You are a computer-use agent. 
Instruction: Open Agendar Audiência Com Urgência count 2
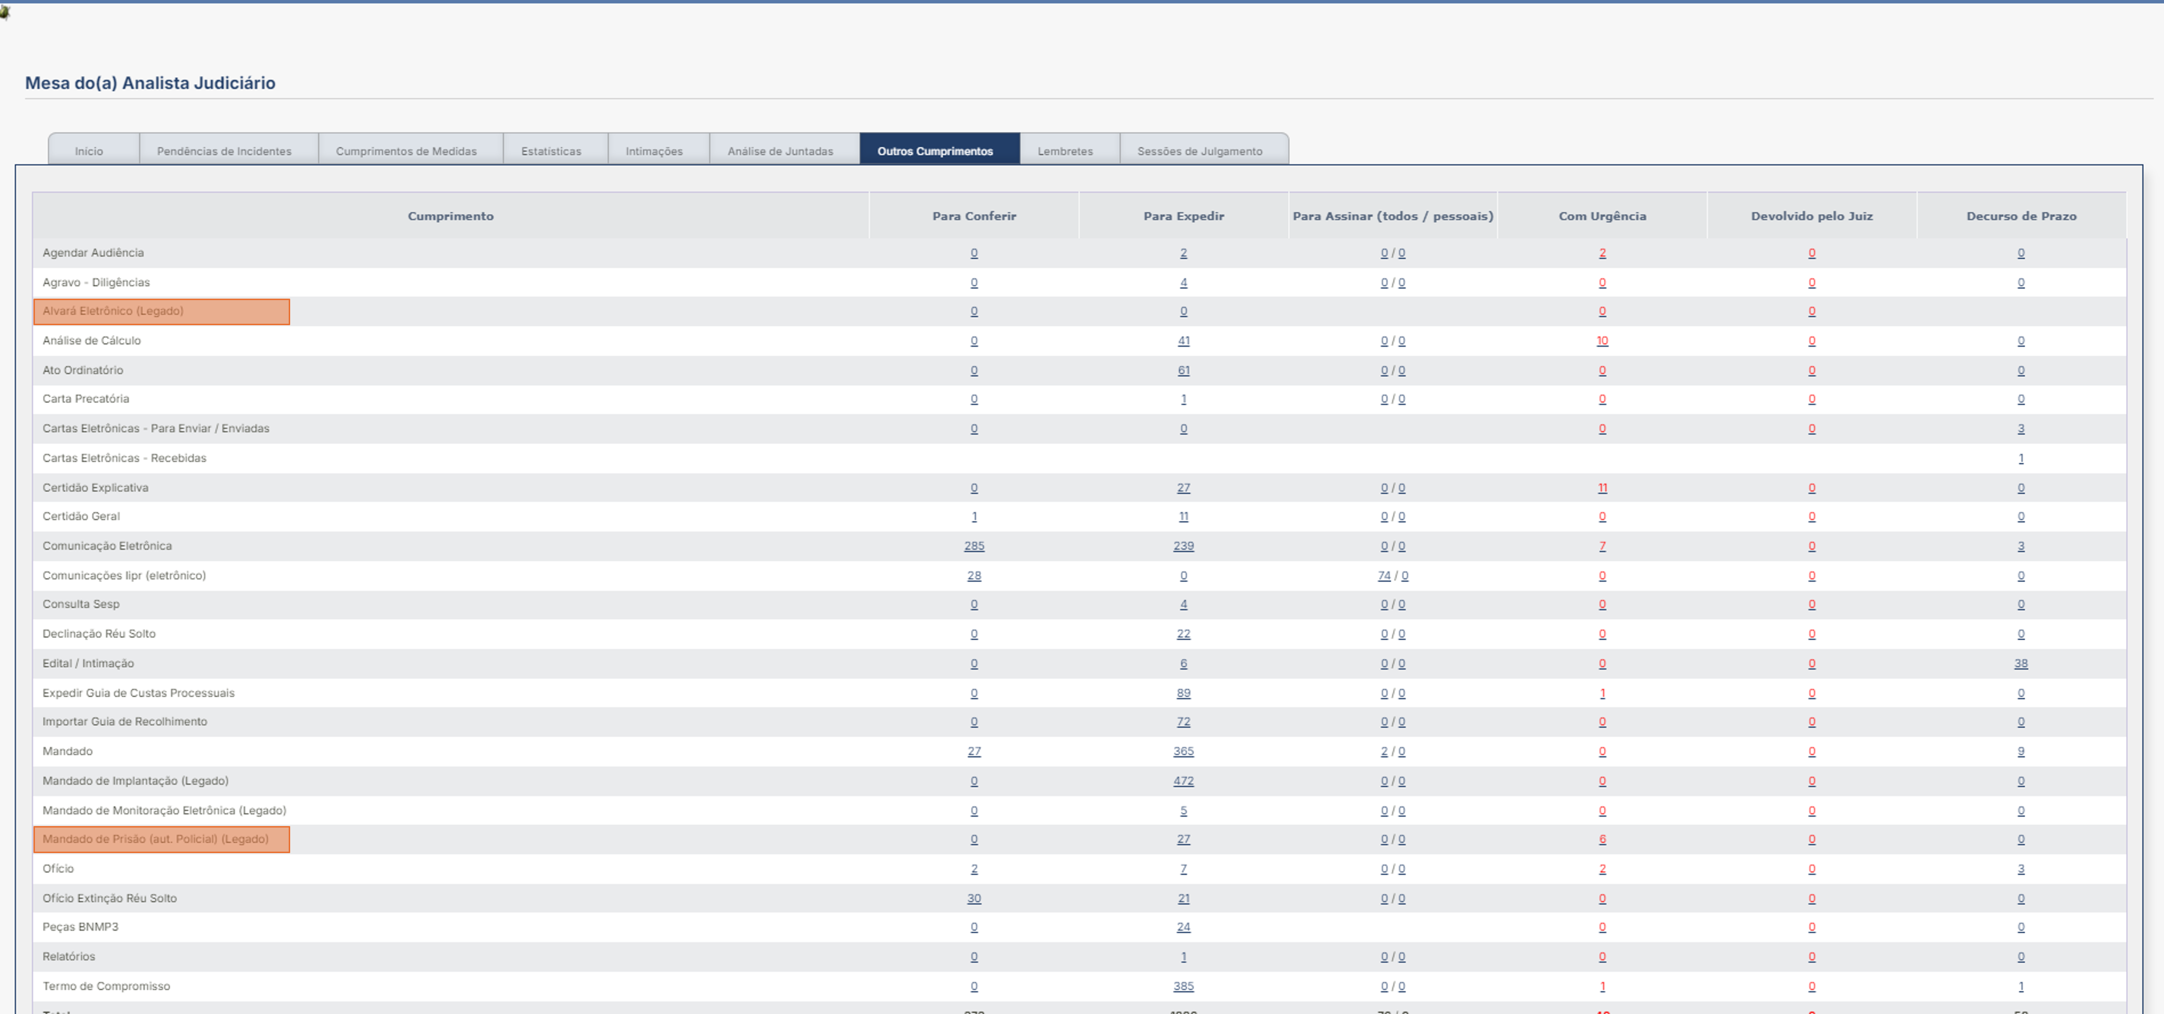tap(1603, 253)
